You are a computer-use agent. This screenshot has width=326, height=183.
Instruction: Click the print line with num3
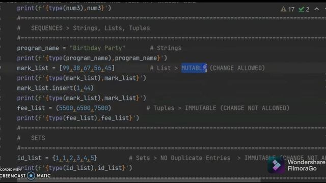64,8
